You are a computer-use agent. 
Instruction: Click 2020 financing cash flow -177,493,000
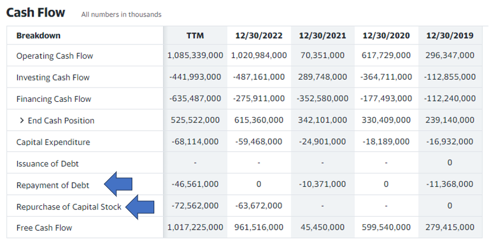[386, 99]
